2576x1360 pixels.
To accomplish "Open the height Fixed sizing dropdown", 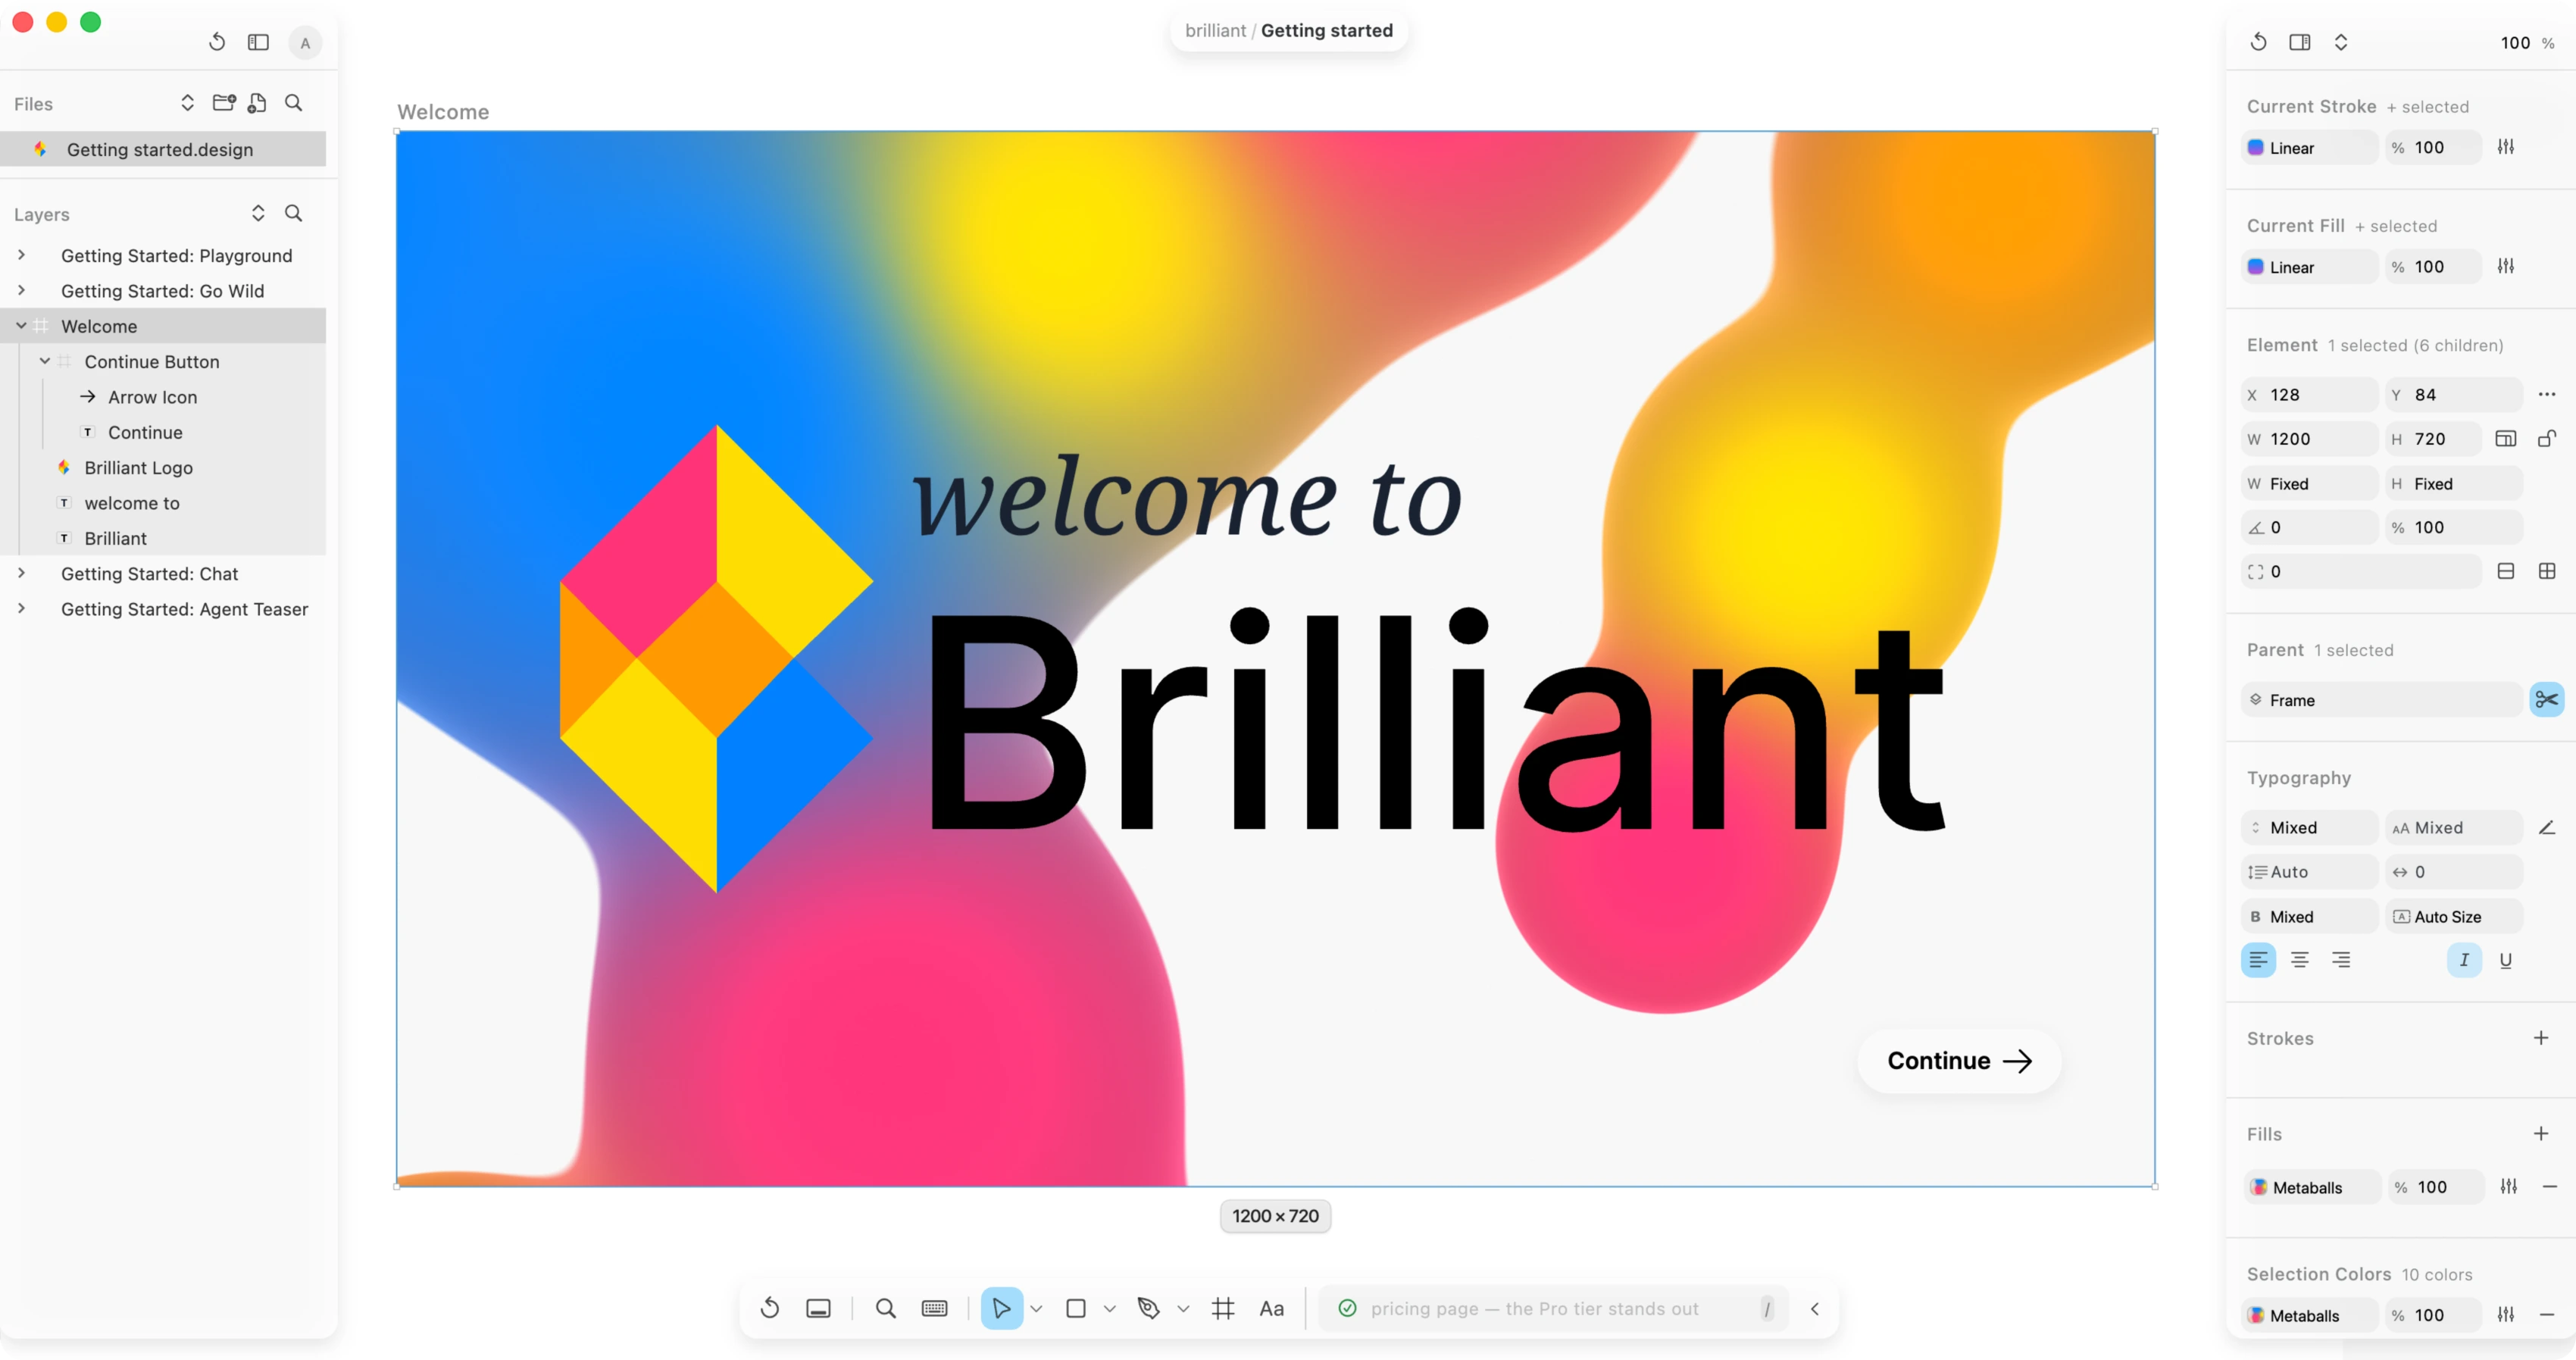I will [x=2454, y=484].
